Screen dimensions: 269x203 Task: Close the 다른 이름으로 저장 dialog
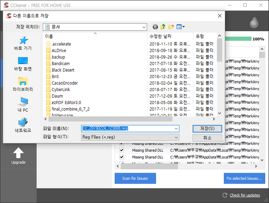[219, 16]
